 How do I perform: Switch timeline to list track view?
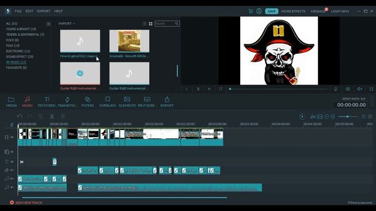point(364,117)
